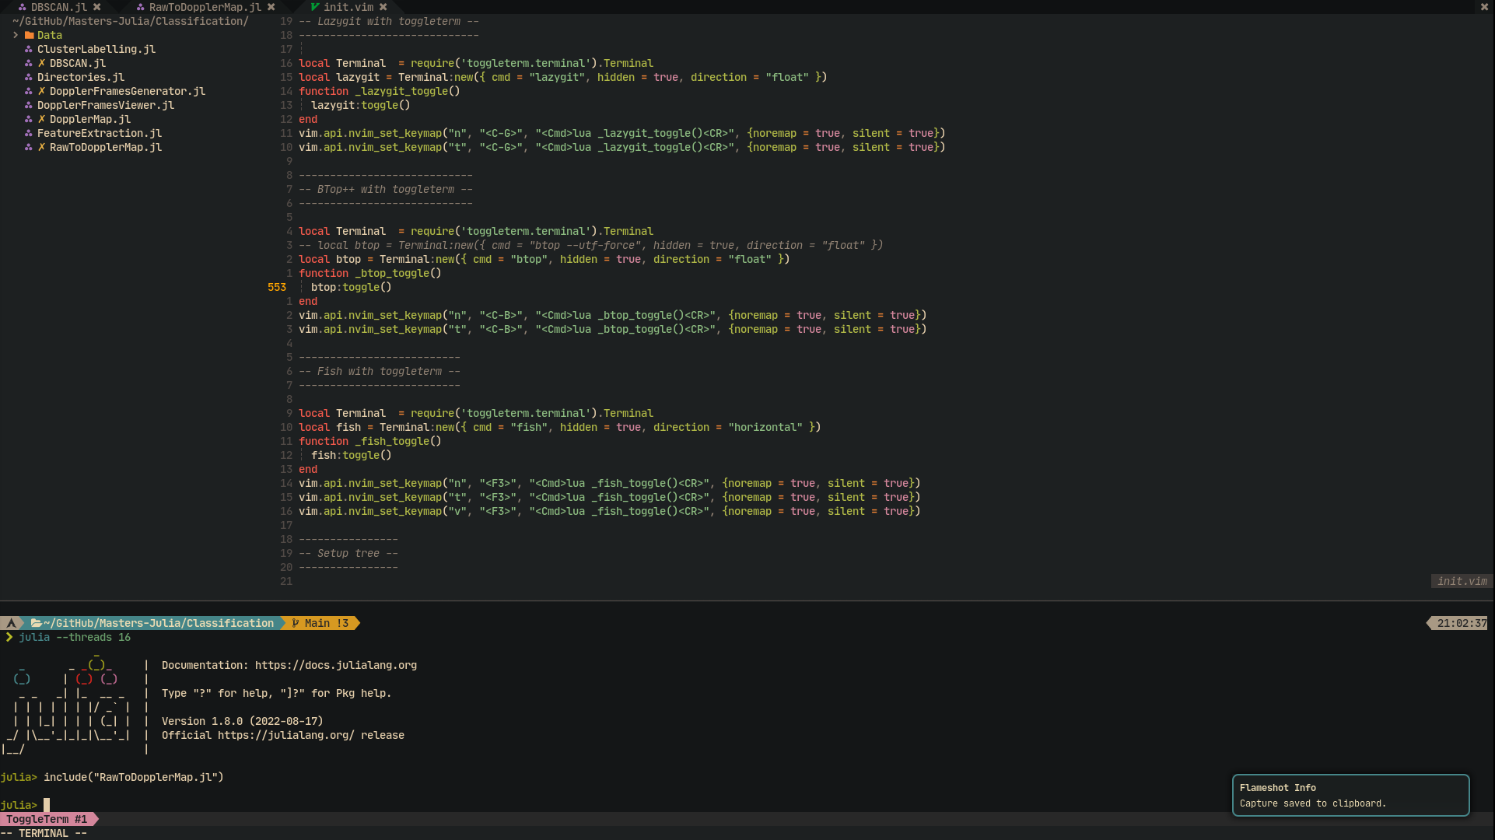Screen dimensions: 1495x840
Task: Click Julia icon beside DBSCAN.jl in tree
Action: [29, 63]
